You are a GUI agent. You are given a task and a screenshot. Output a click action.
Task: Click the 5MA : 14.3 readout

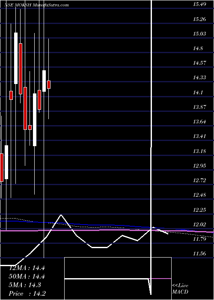pyautogui.click(x=25, y=285)
